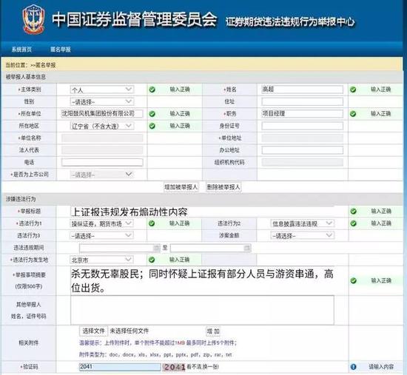Click the 看不清,换一张 link

(x=203, y=367)
